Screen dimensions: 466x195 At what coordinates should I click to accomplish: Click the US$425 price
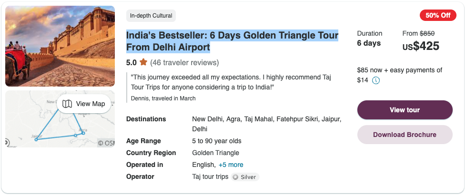click(421, 46)
